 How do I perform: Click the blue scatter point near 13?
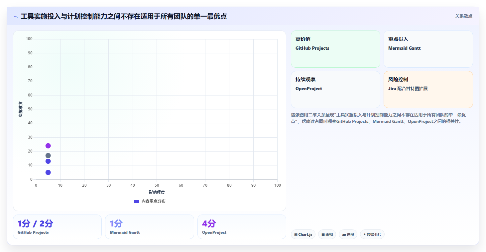(x=48, y=161)
